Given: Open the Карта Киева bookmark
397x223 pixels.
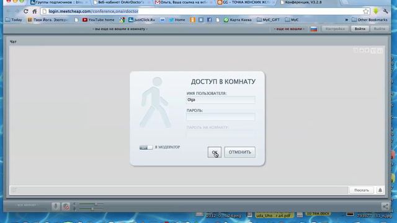Looking at the screenshot, I should coord(238,20).
